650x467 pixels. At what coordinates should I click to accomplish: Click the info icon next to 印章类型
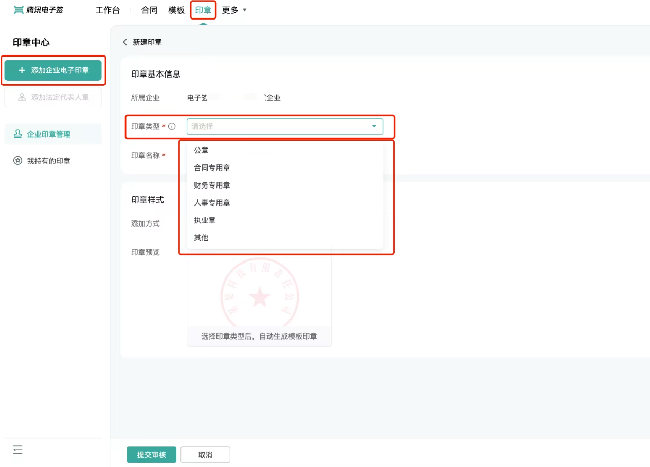[x=172, y=126]
